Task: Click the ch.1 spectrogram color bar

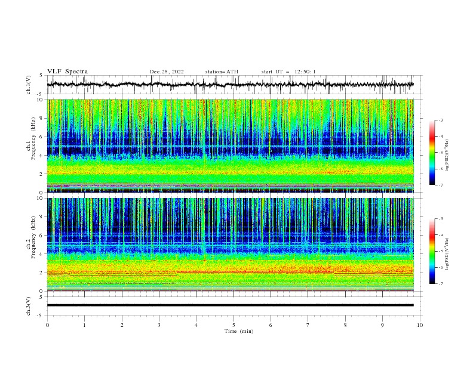Action: [432, 153]
